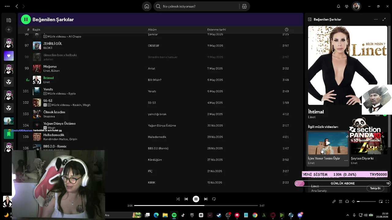Sort by Eklenme tarihi column

(217, 30)
